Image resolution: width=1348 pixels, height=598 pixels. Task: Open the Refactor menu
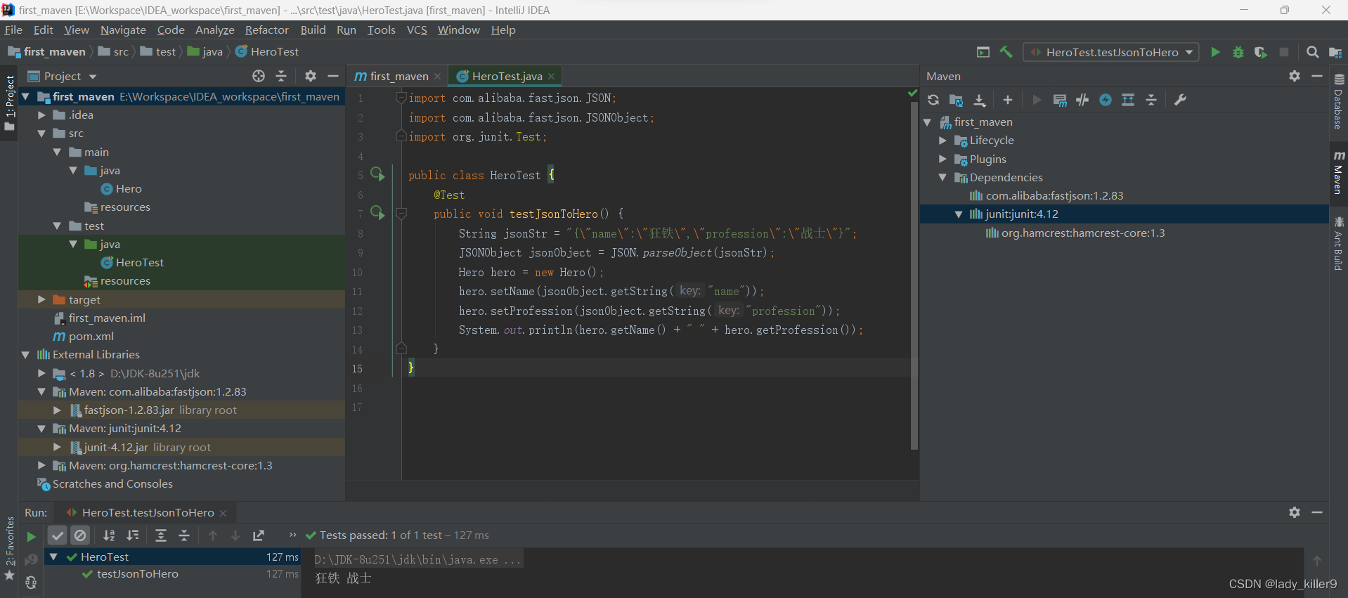[266, 30]
